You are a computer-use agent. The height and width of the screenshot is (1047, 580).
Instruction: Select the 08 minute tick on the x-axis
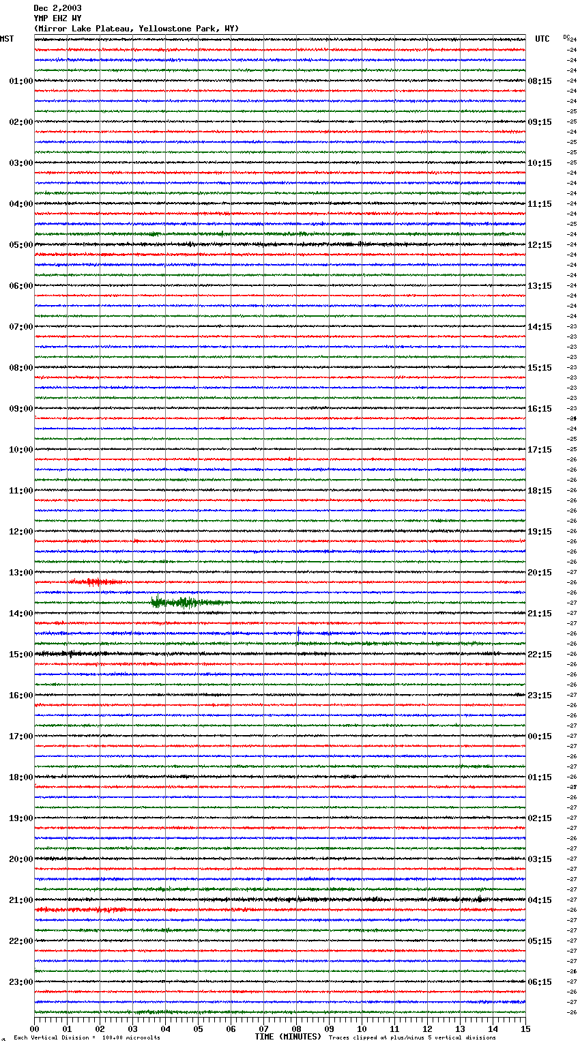click(x=296, y=1029)
